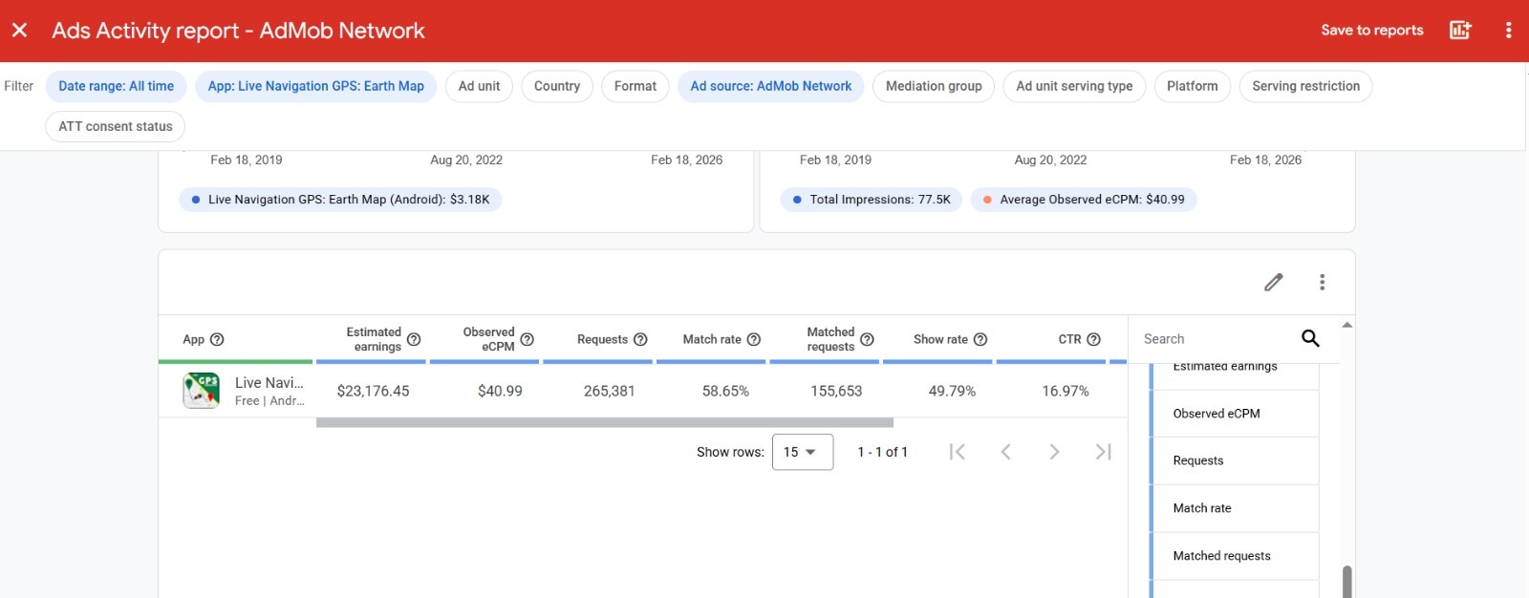Sort by Show rate column header
This screenshot has width=1529, height=598.
point(940,339)
